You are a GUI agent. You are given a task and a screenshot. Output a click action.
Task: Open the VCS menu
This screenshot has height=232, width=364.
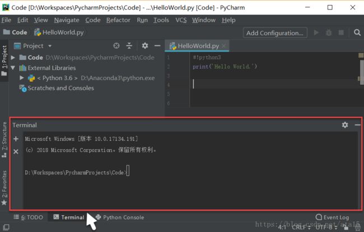click(181, 20)
